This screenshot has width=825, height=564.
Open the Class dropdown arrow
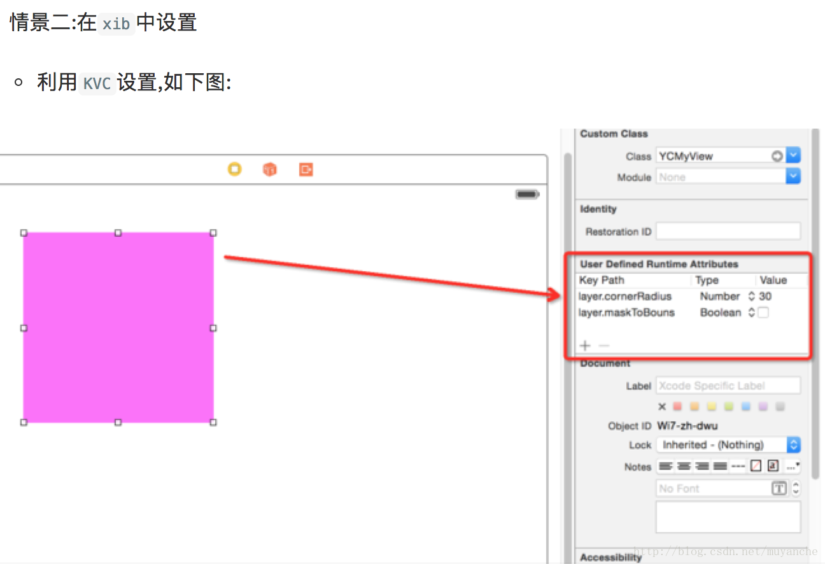click(x=793, y=155)
